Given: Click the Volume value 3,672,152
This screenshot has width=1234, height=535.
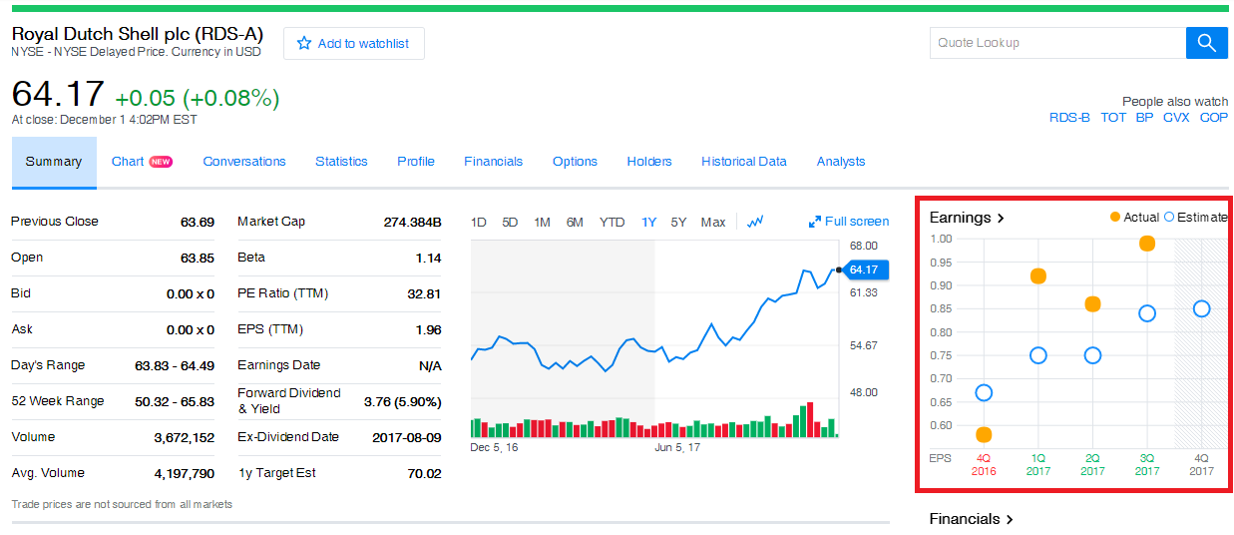Looking at the screenshot, I should point(185,437).
